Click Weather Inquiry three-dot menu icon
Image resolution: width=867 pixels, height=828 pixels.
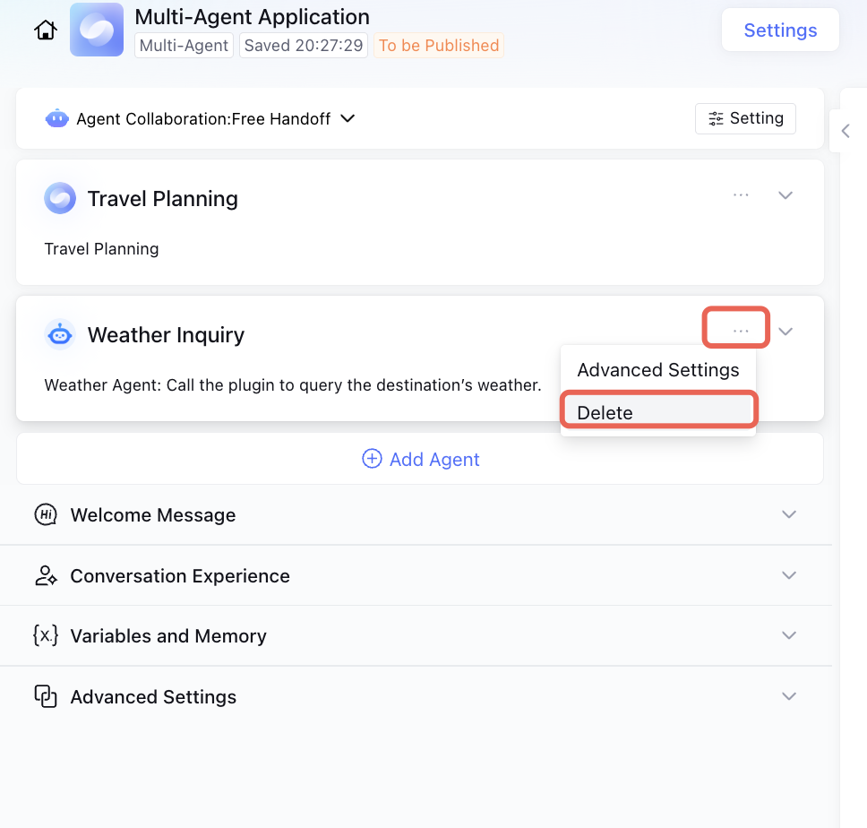tap(741, 331)
